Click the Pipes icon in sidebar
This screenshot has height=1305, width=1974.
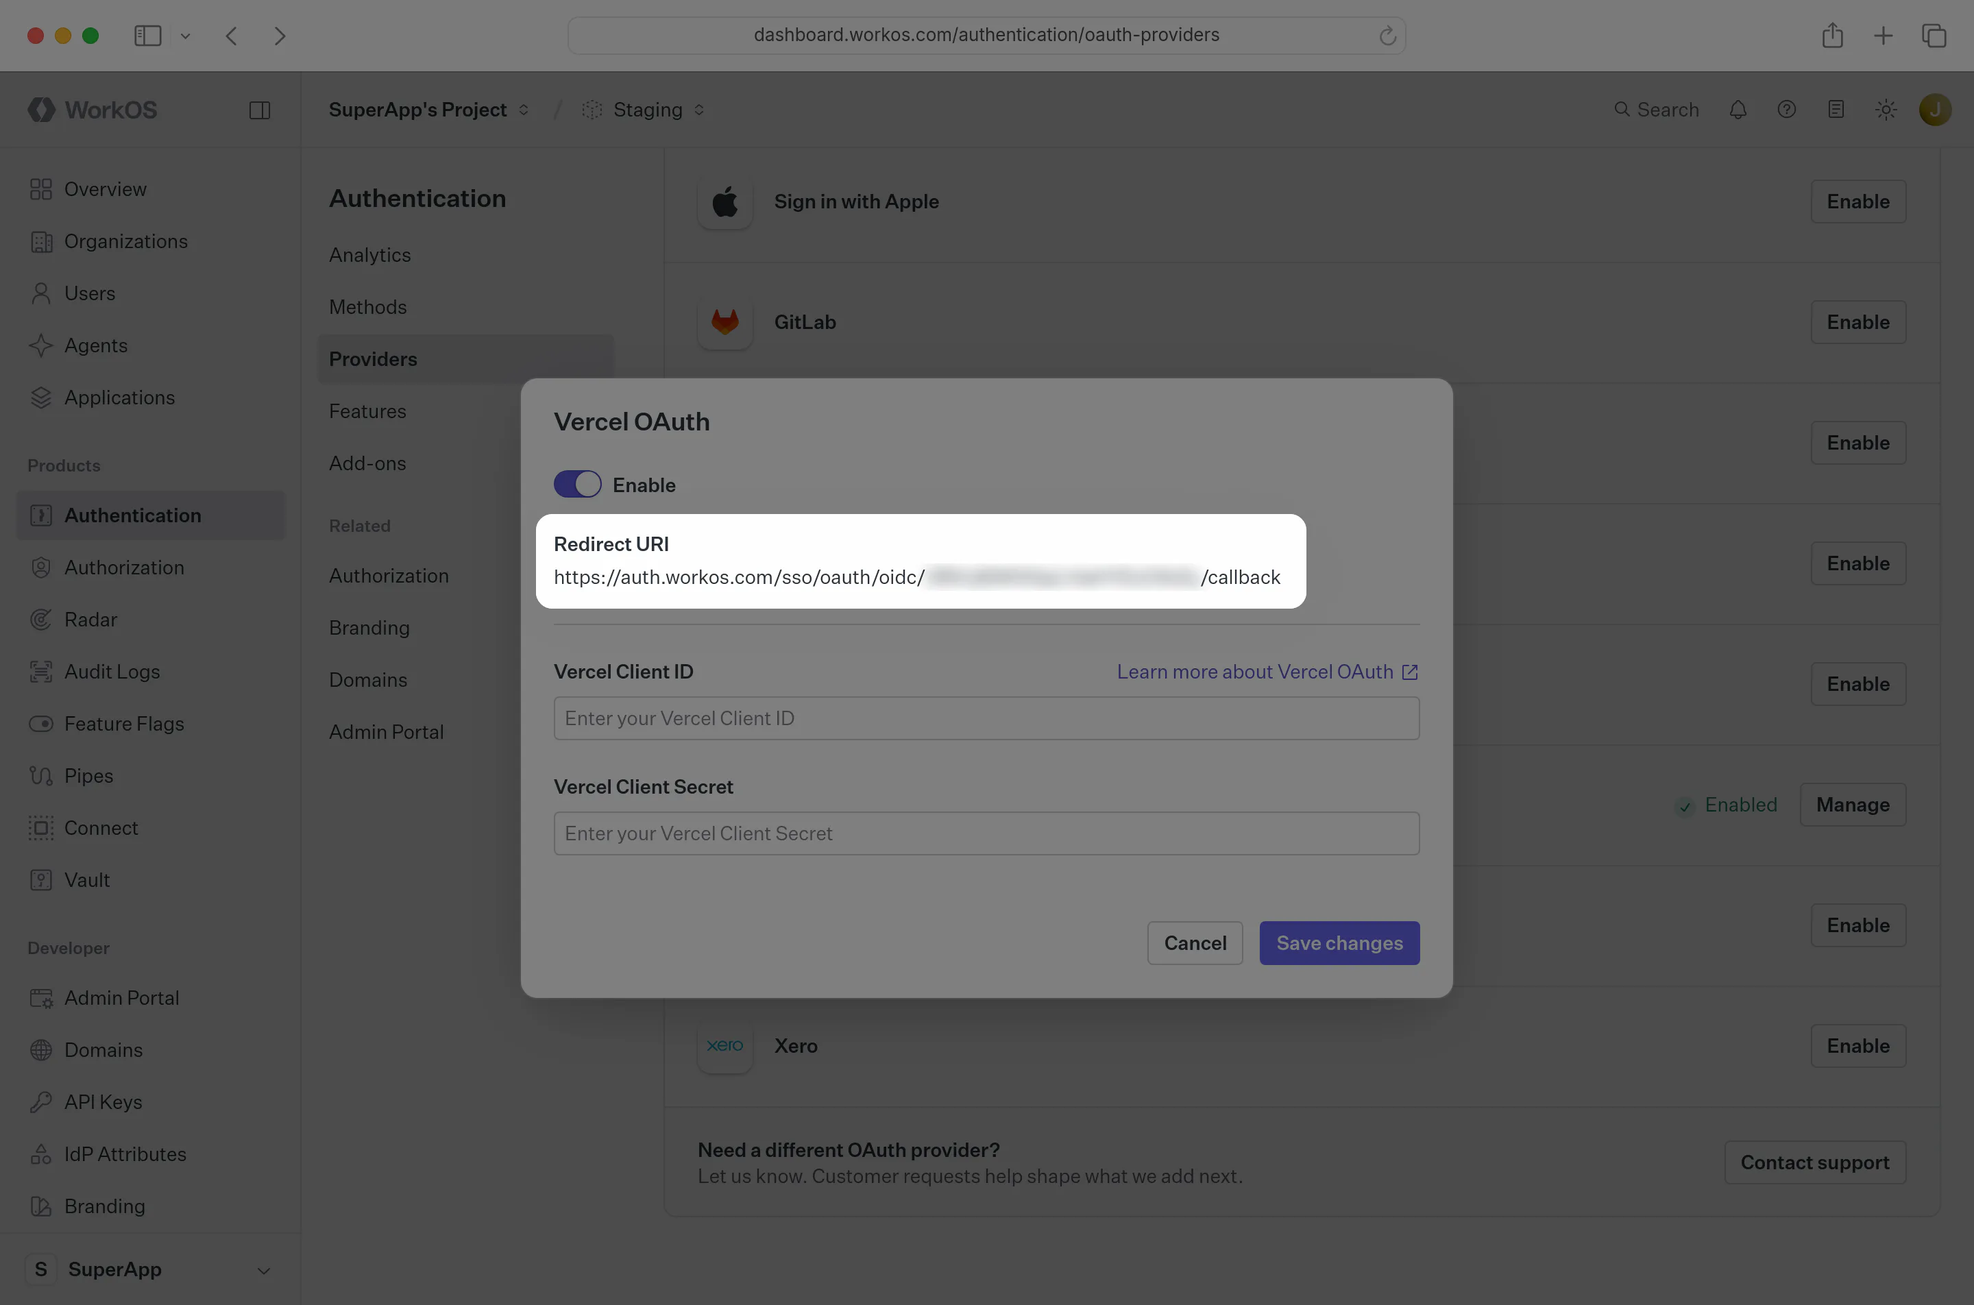click(40, 776)
